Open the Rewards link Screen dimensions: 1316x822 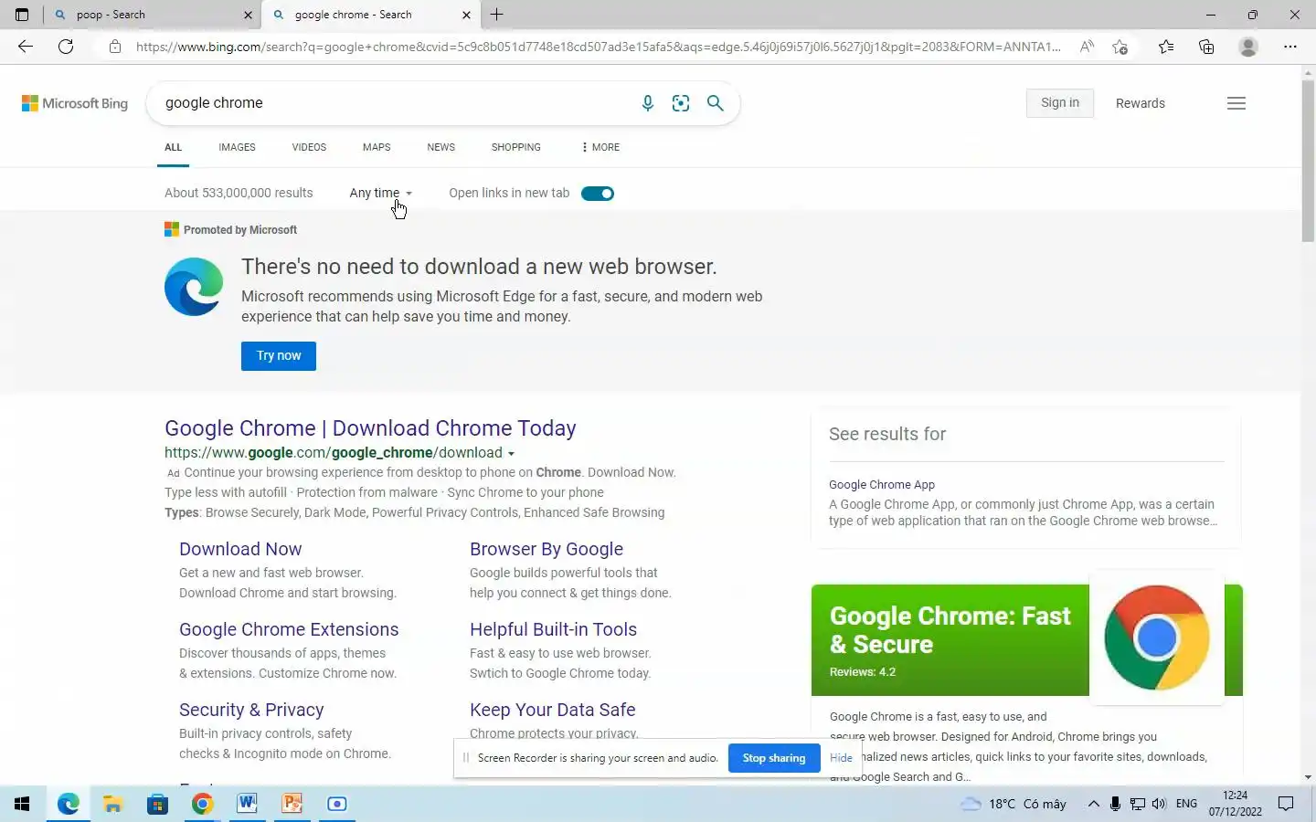click(1141, 103)
